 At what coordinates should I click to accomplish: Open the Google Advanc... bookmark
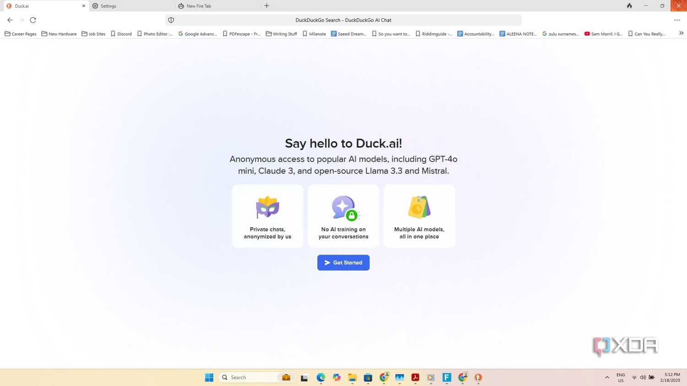[x=197, y=34]
